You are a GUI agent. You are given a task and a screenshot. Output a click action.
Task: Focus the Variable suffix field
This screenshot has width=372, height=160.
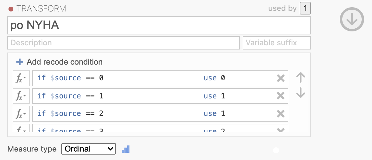coord(277,43)
